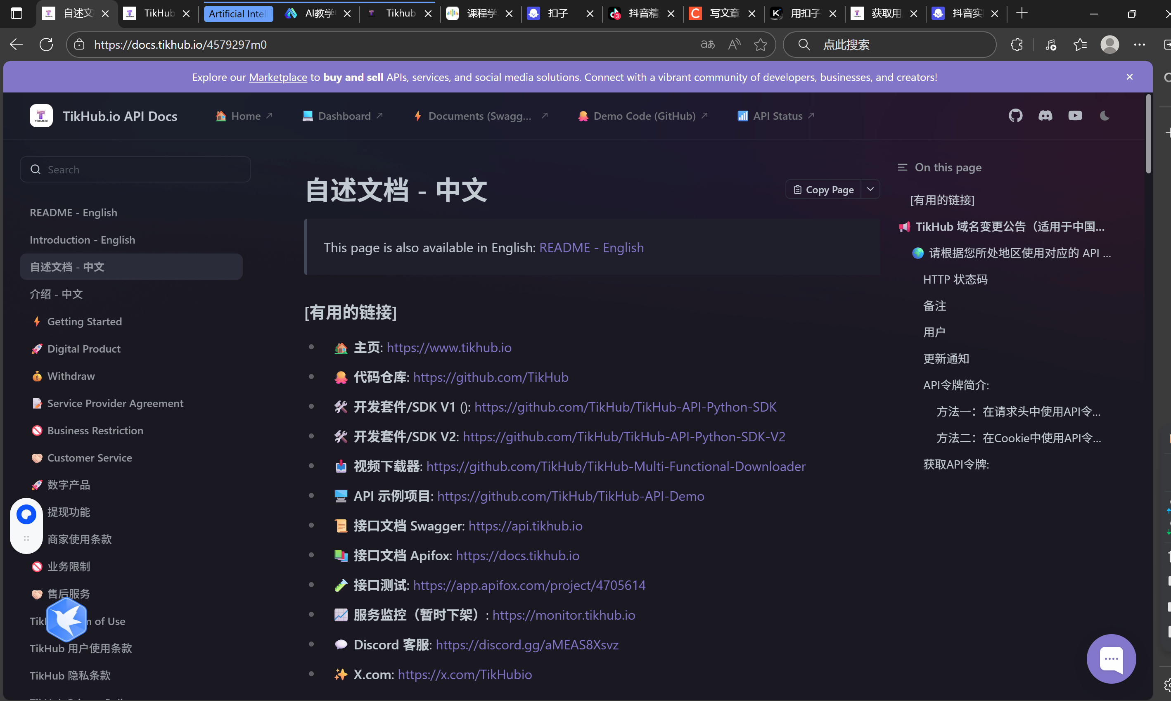
Task: Open browser settings and more menu
Action: tap(1139, 45)
